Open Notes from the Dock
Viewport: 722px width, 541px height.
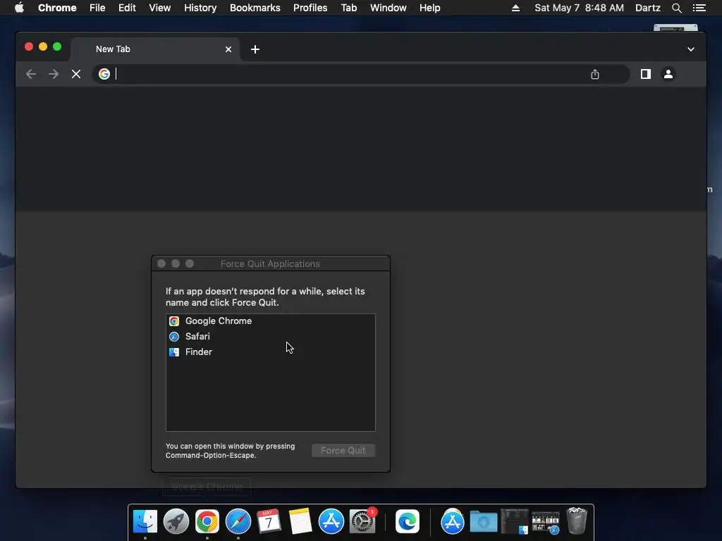pos(300,521)
